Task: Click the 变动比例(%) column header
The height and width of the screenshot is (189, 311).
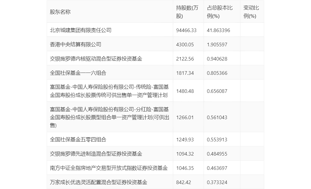Action: 251,12
